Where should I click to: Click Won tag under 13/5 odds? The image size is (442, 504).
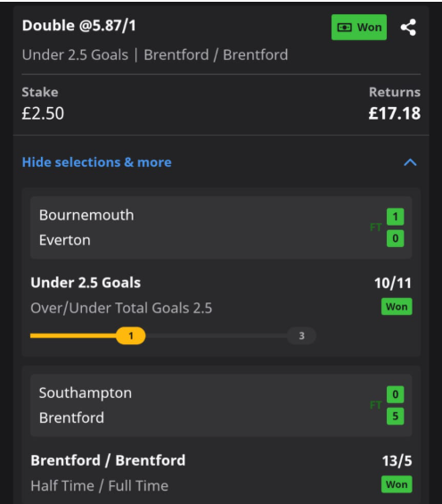point(397,484)
